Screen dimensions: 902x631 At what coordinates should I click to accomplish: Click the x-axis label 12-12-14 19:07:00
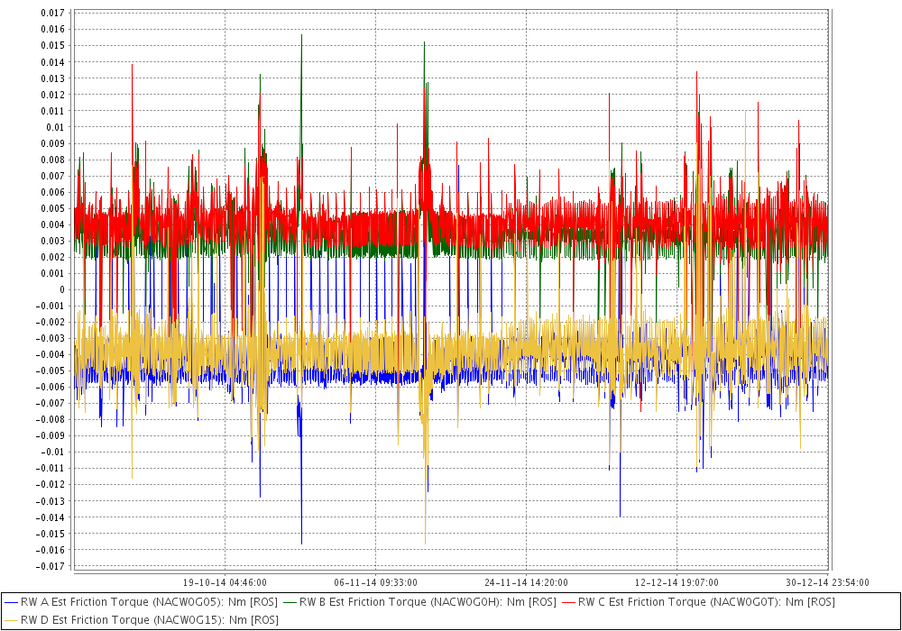point(677,582)
